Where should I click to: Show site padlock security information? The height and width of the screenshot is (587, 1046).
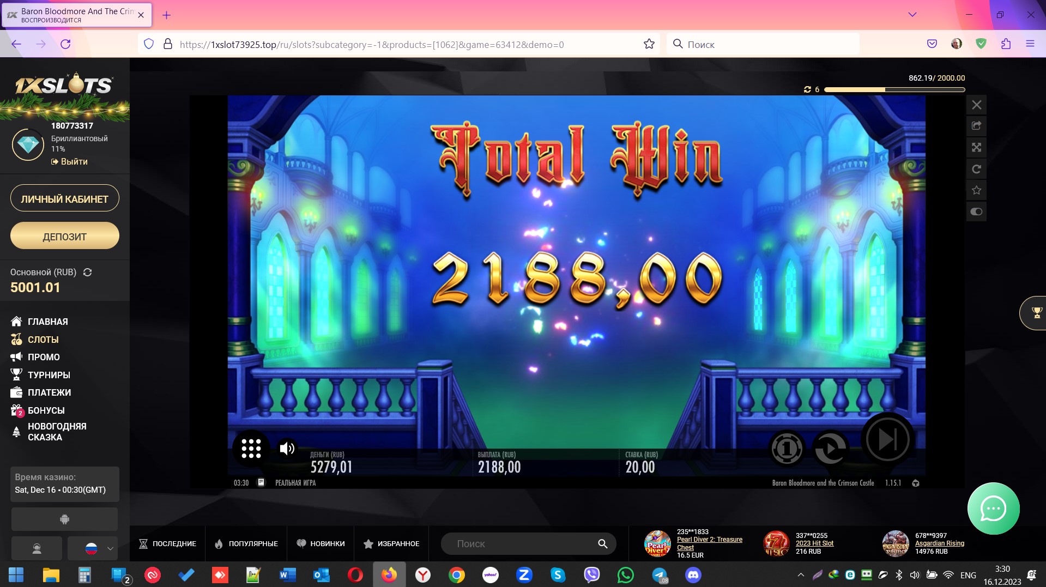pyautogui.click(x=168, y=44)
